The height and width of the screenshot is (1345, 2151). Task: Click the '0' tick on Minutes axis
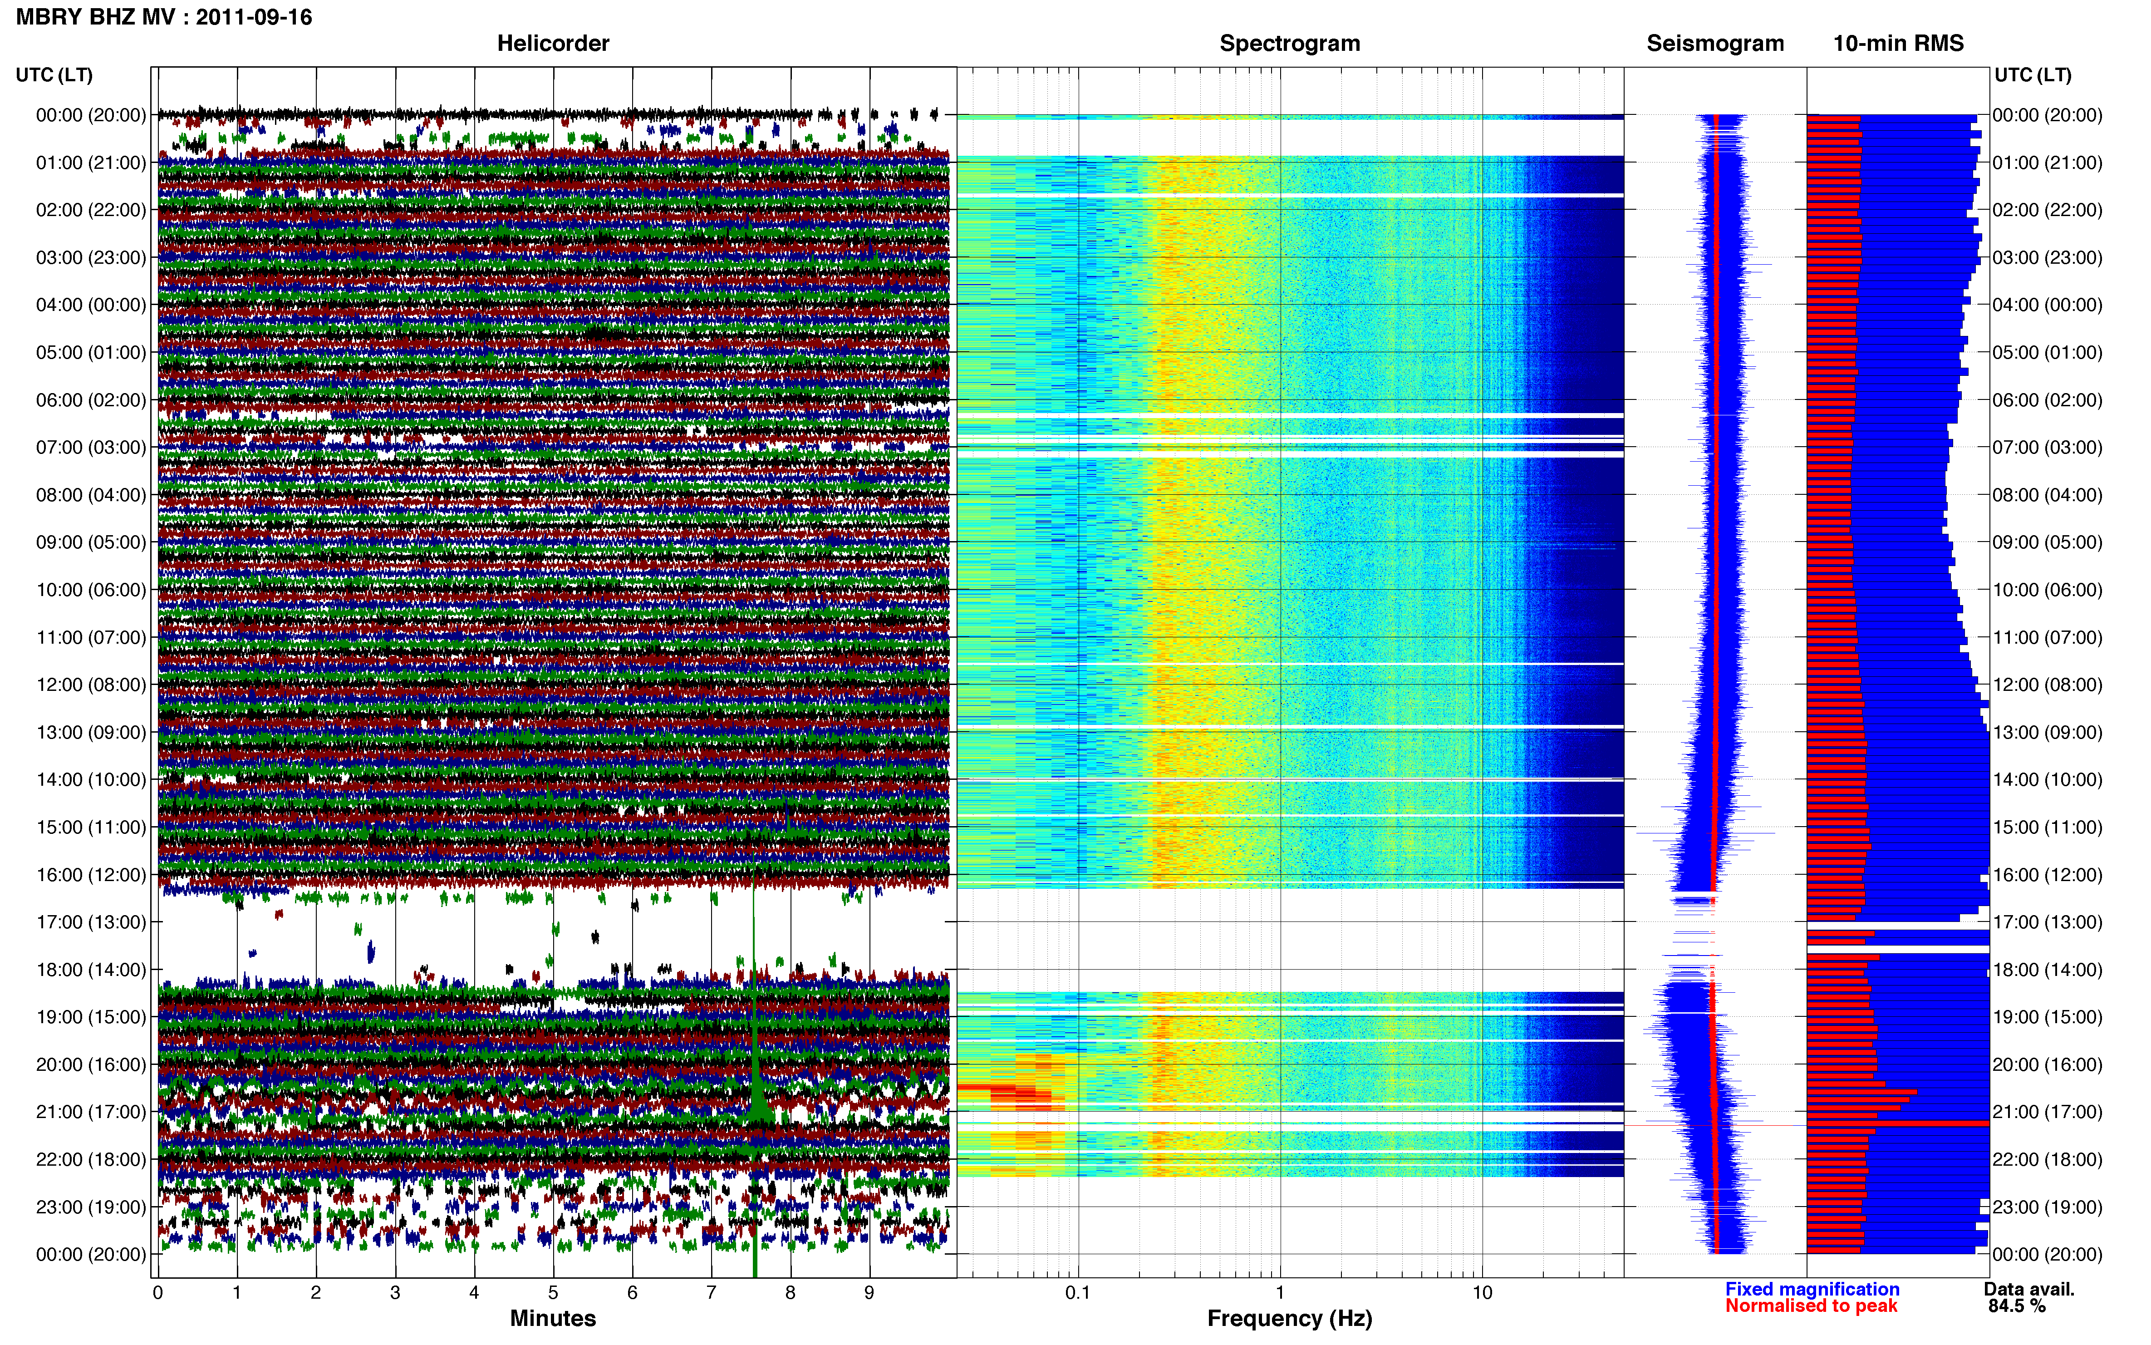point(157,1292)
